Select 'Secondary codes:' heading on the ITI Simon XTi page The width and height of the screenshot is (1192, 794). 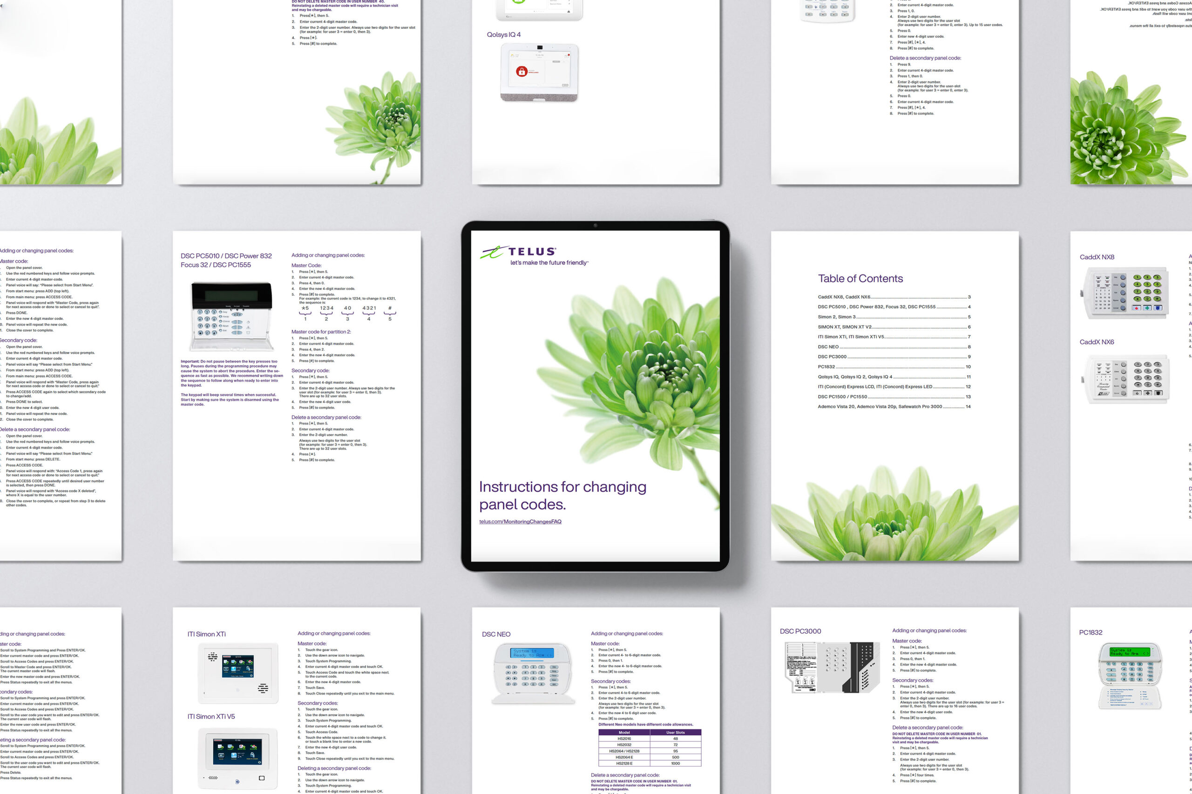[317, 703]
